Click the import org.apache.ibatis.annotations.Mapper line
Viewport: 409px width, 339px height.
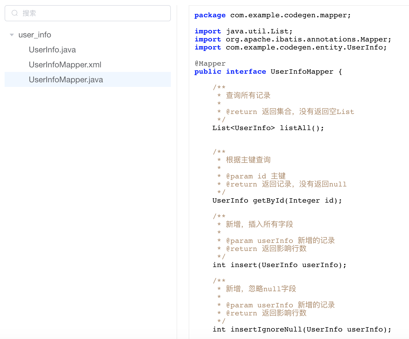tap(293, 39)
